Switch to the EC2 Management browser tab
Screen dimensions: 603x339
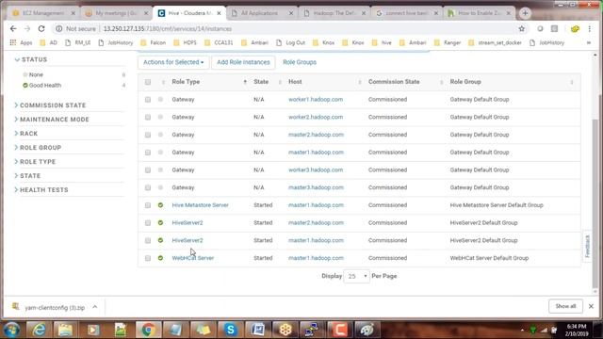(43, 13)
